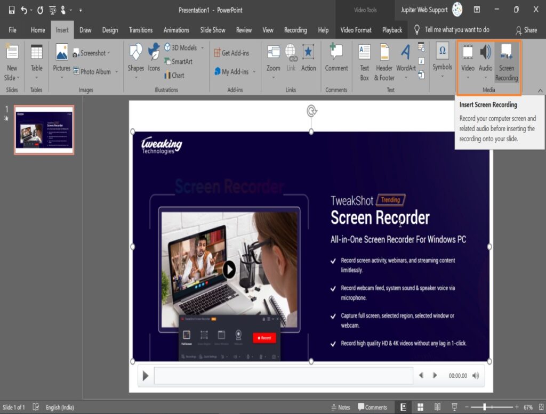
Task: Undo the last action
Action: point(23,10)
